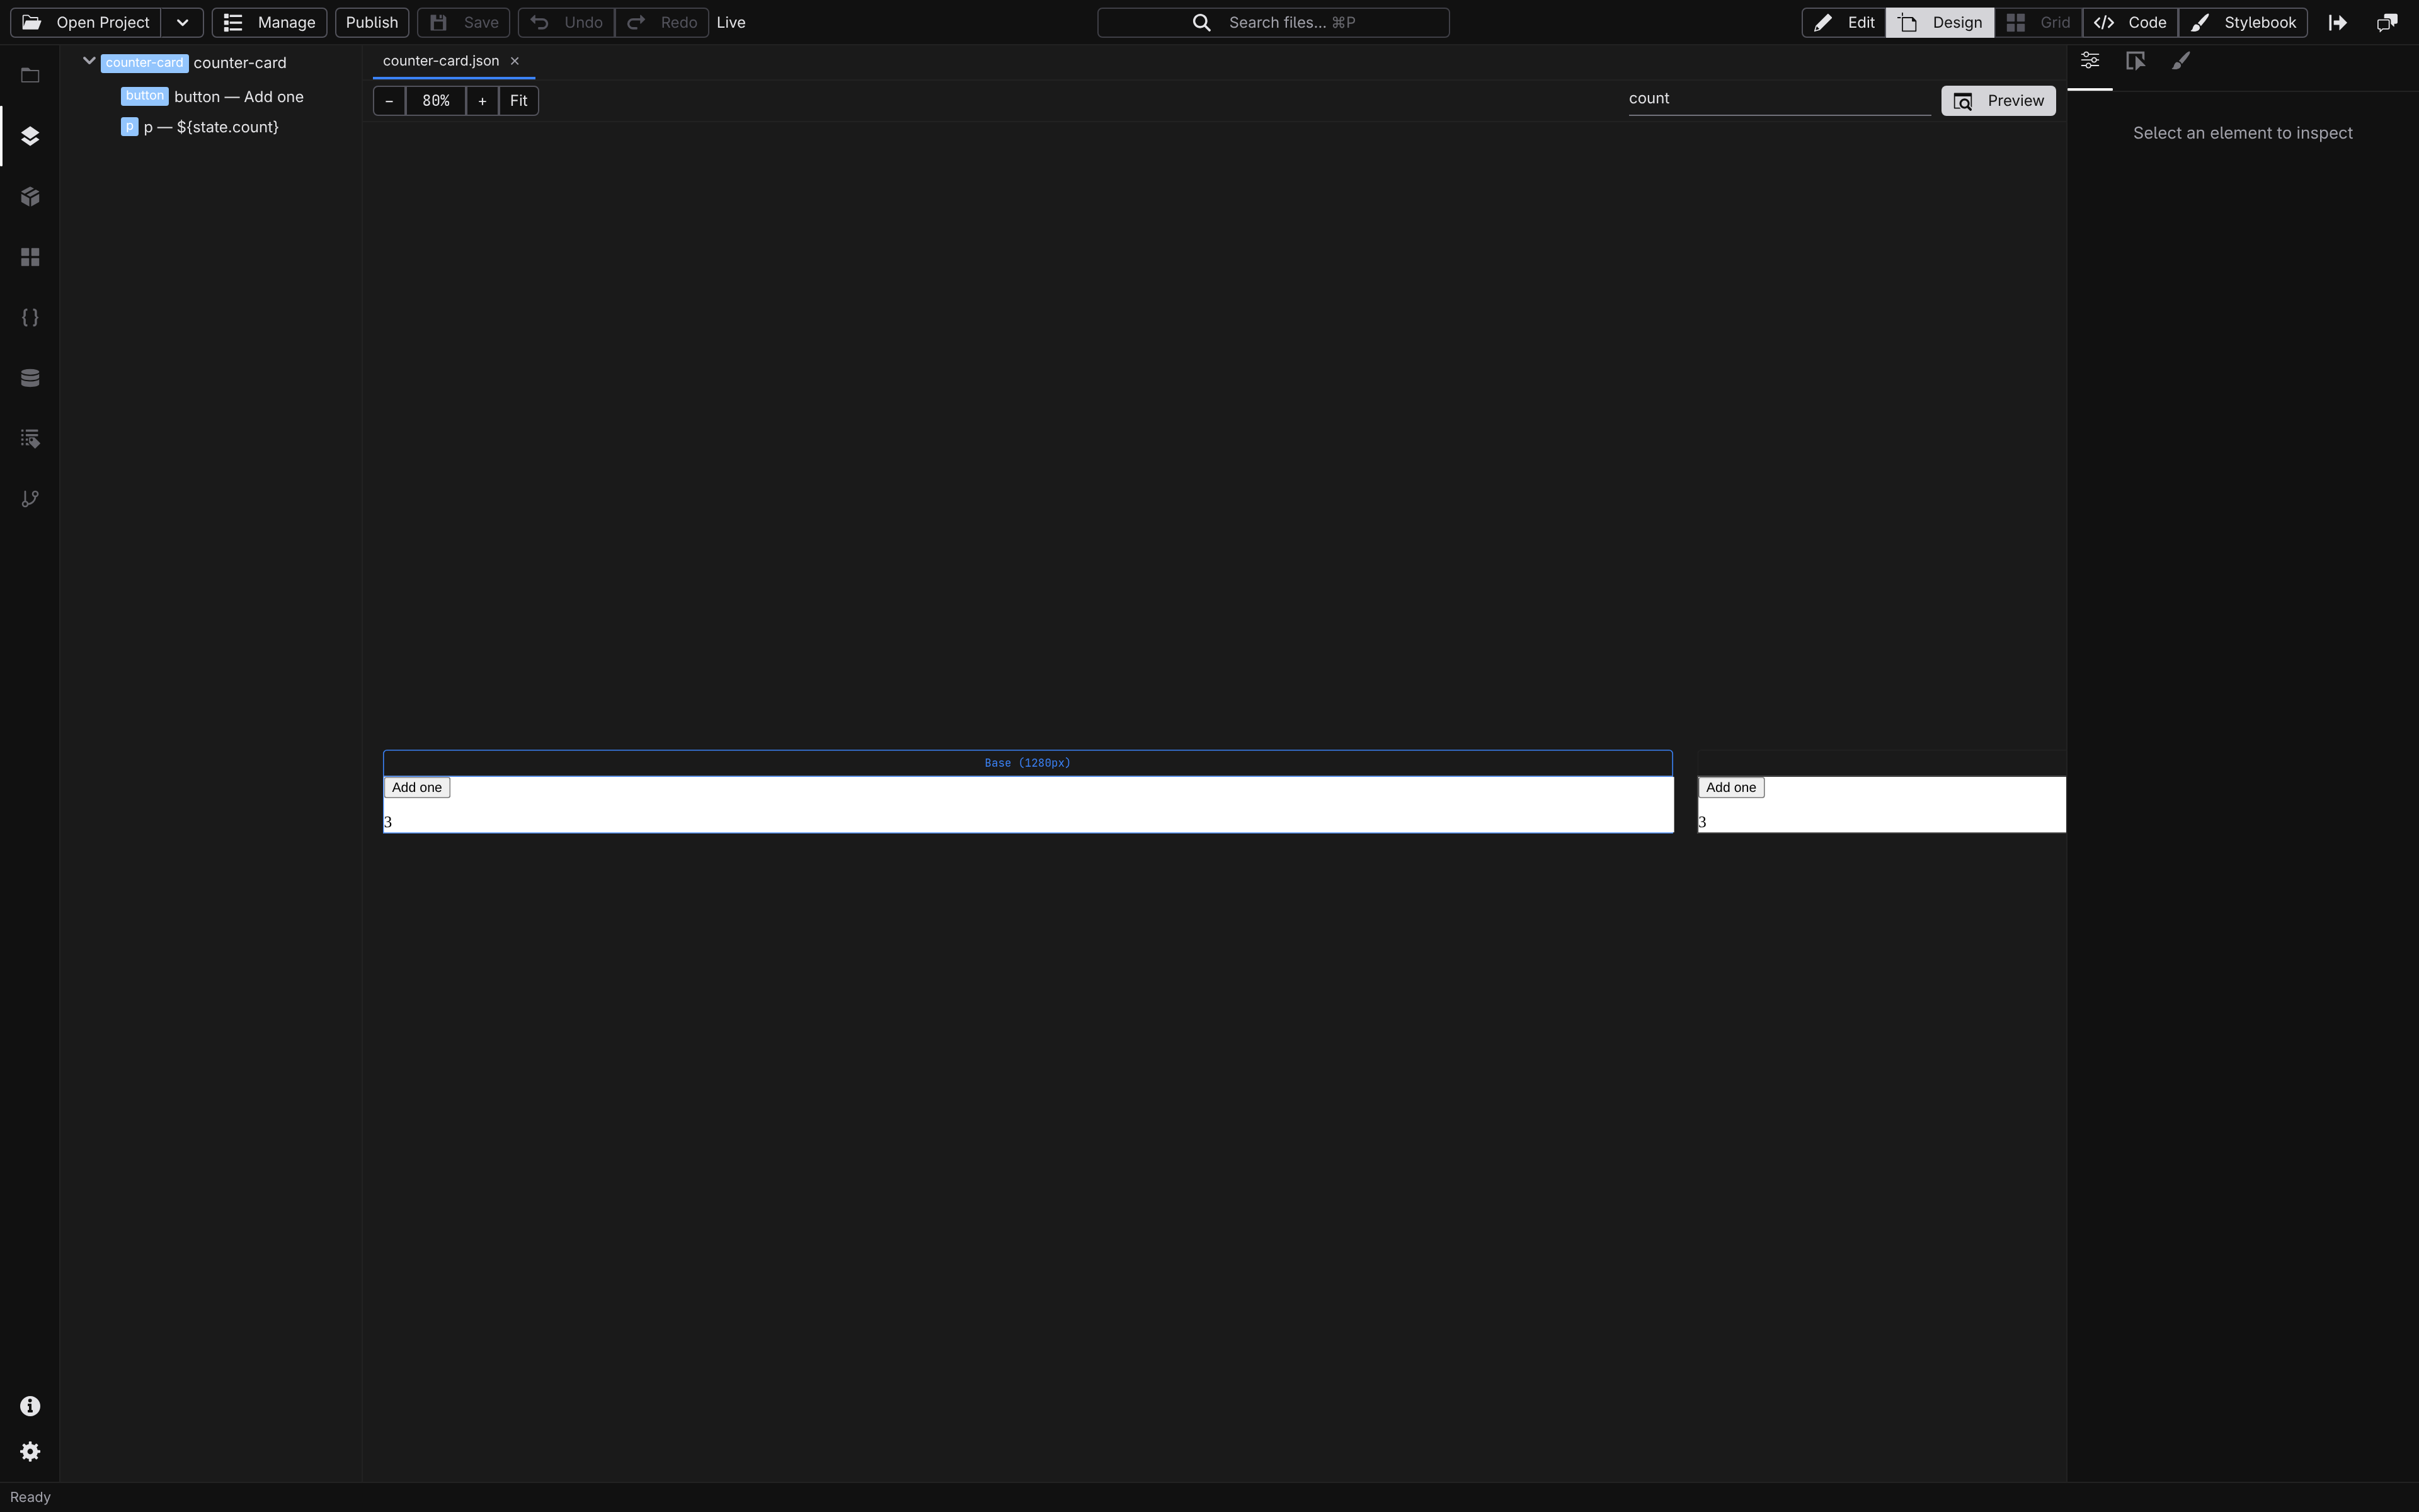This screenshot has height=1512, width=2419.
Task: Click the overlapping windows icon top right
Action: click(2387, 22)
